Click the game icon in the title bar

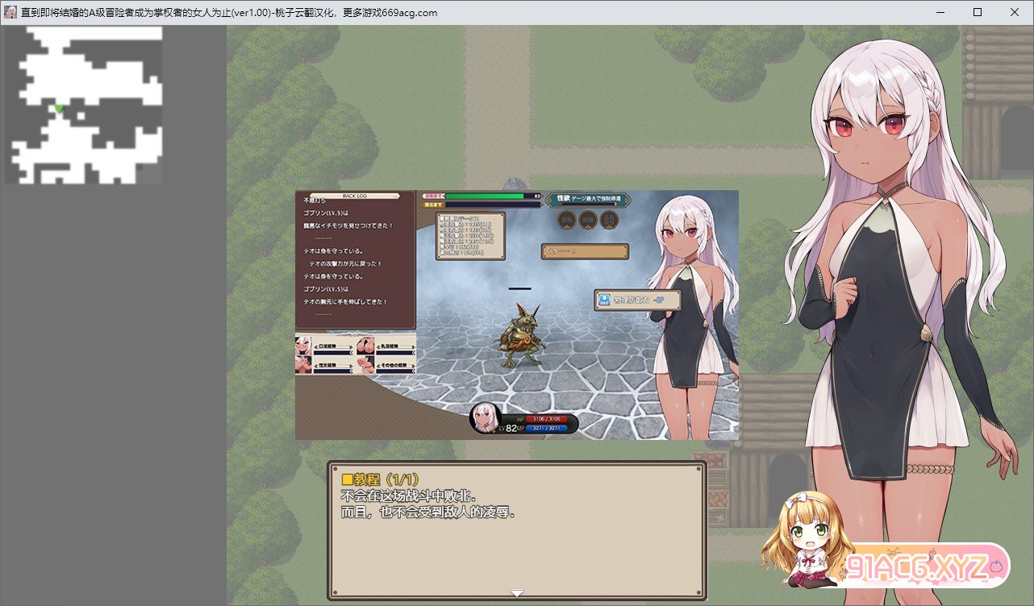10,12
